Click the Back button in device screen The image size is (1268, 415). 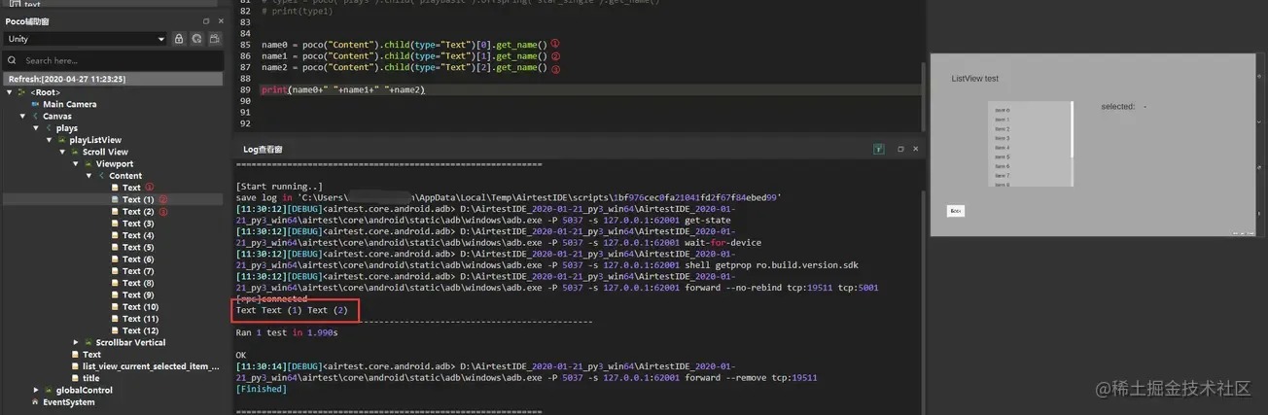(x=956, y=211)
